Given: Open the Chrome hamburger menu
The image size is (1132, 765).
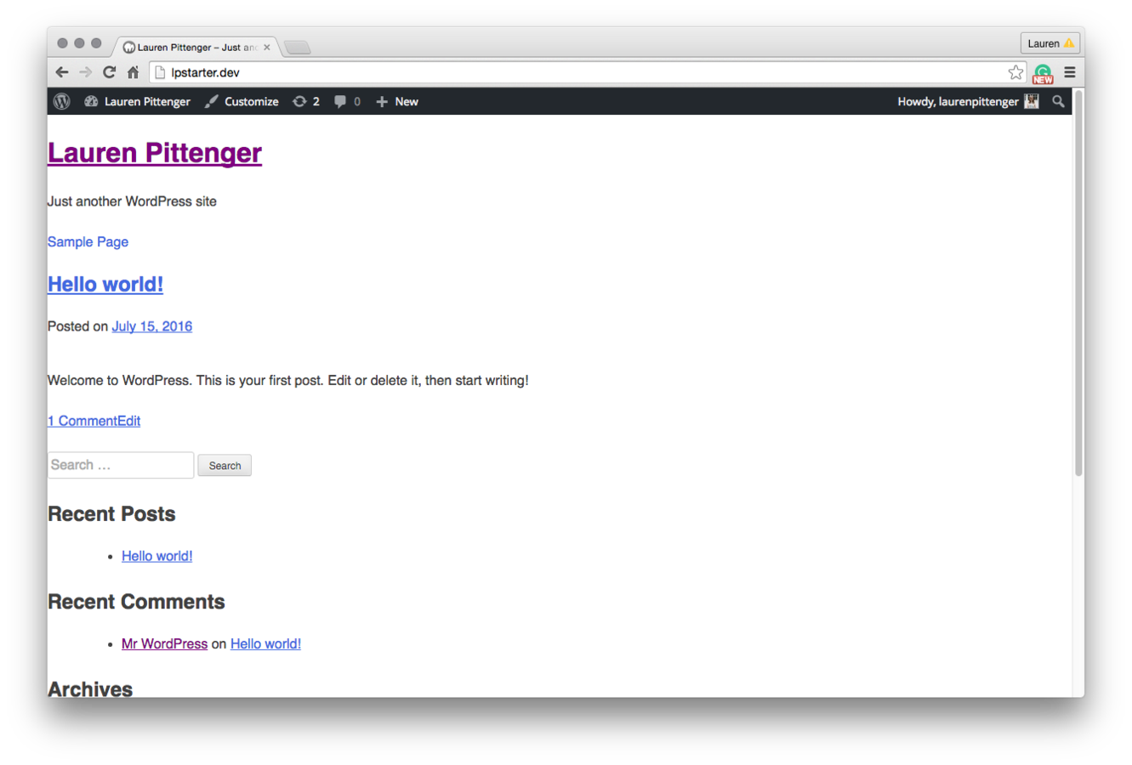Looking at the screenshot, I should point(1070,72).
